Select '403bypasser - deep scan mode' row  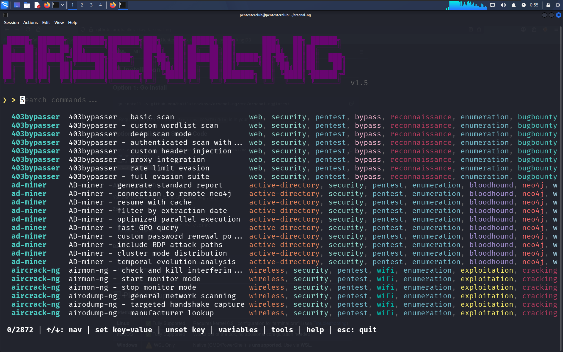pyautogui.click(x=284, y=134)
